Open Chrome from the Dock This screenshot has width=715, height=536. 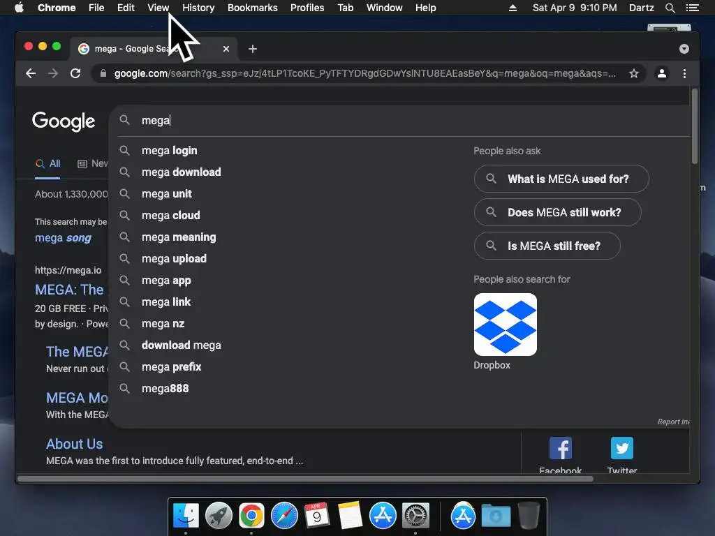251,516
